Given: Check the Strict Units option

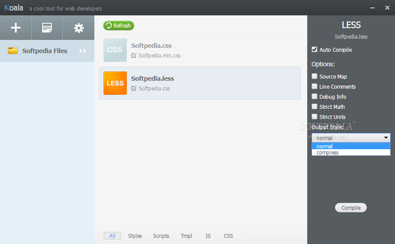Looking at the screenshot, I should tap(314, 117).
